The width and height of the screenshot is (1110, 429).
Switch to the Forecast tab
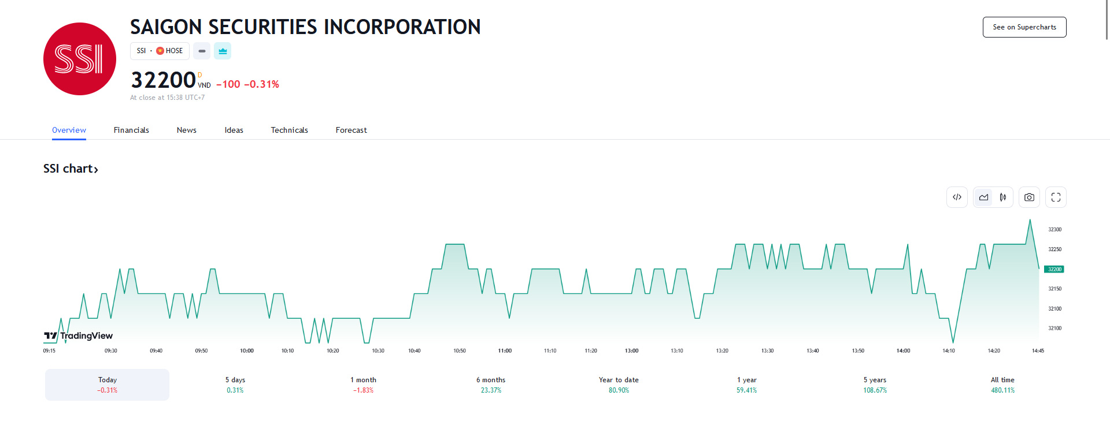(x=351, y=130)
